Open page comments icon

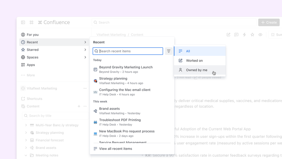(x=236, y=35)
